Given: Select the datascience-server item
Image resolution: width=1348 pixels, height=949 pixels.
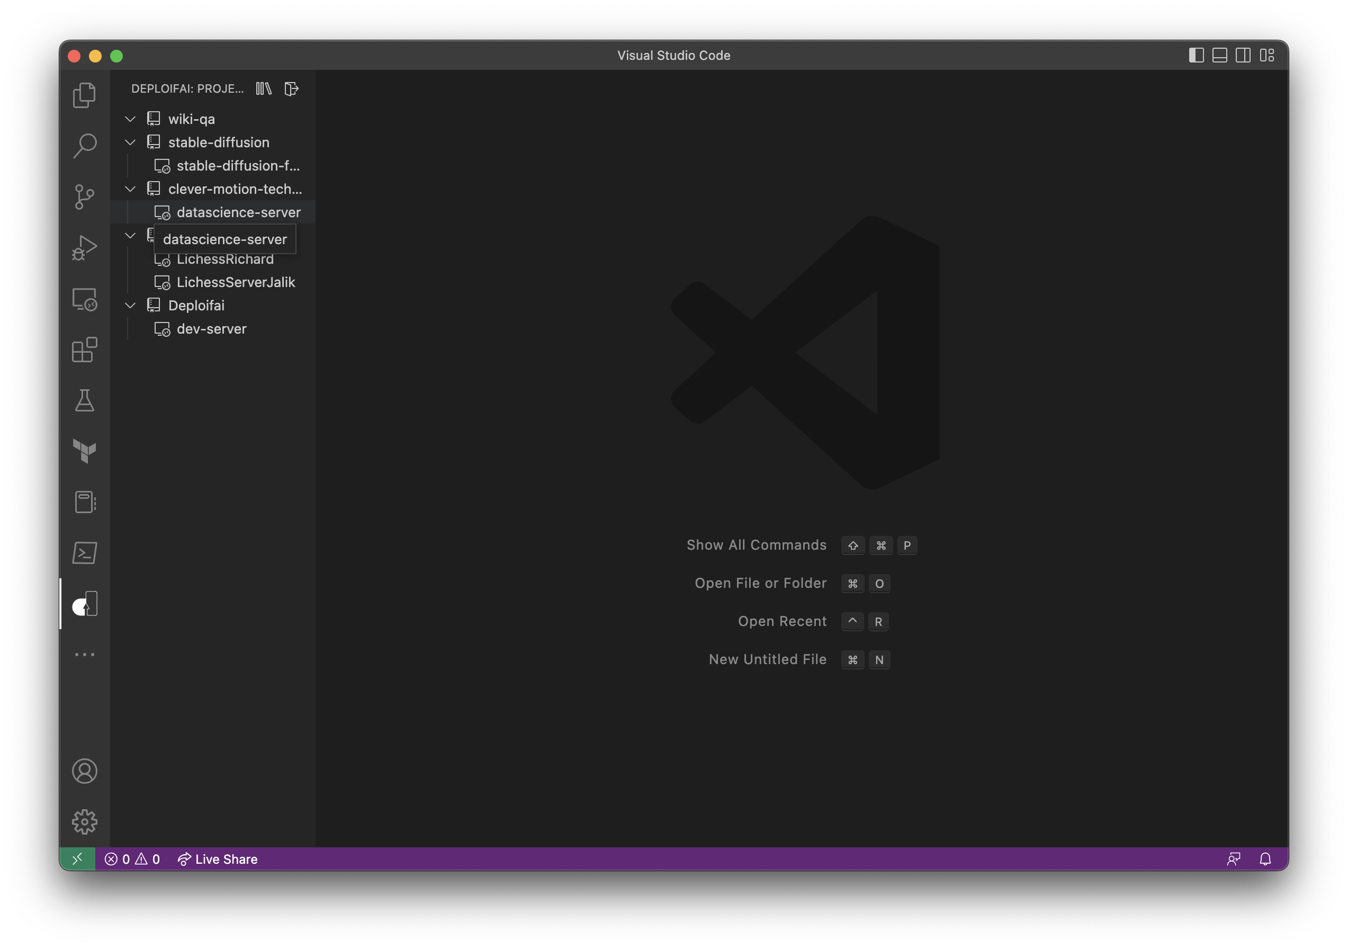Looking at the screenshot, I should 213,212.
